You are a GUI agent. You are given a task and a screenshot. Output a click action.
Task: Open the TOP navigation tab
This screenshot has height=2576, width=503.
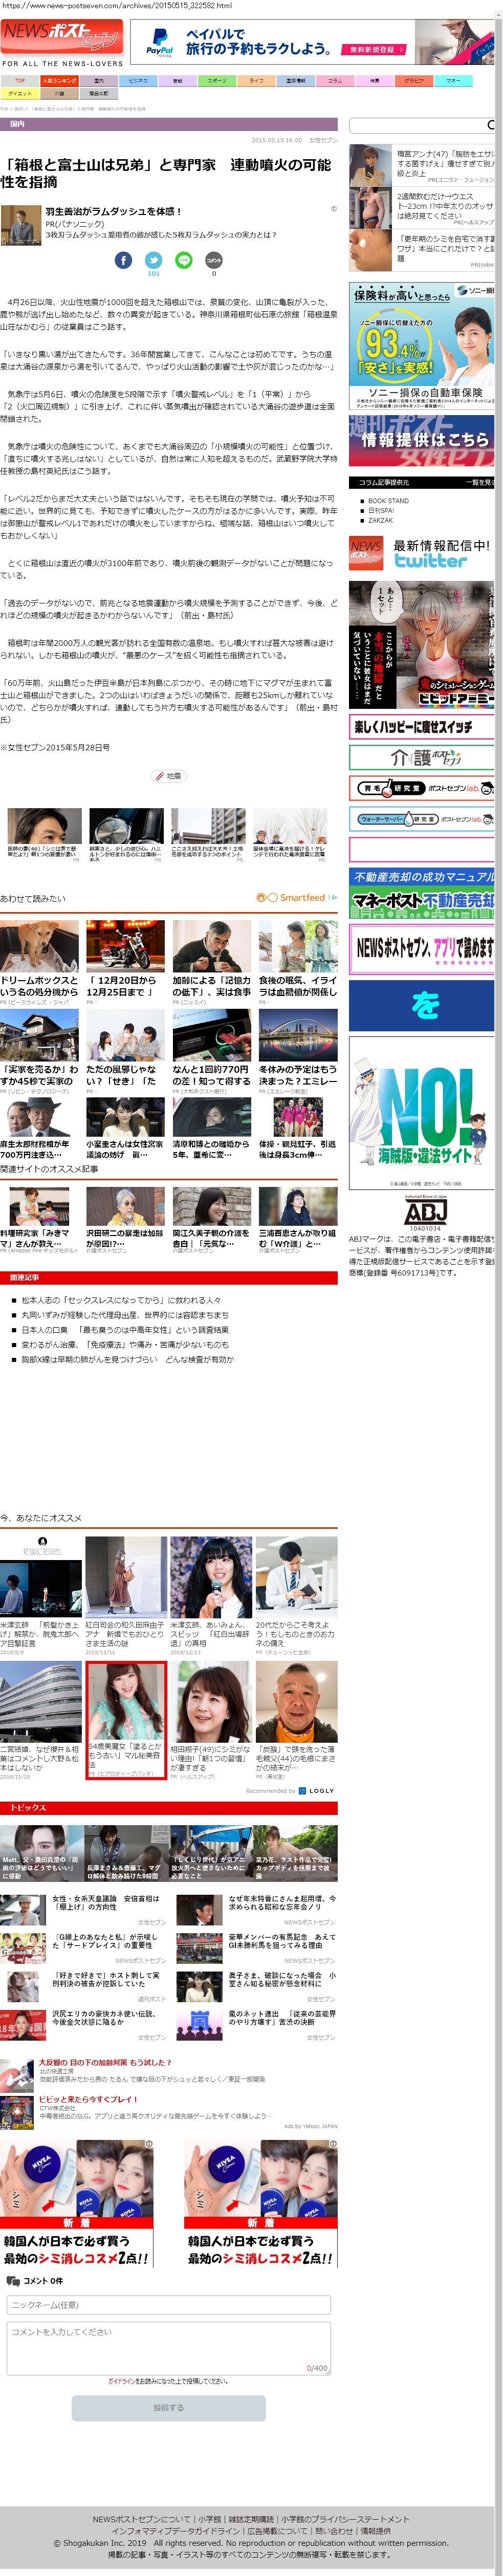click(x=19, y=80)
